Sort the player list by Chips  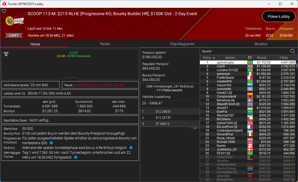point(283,58)
